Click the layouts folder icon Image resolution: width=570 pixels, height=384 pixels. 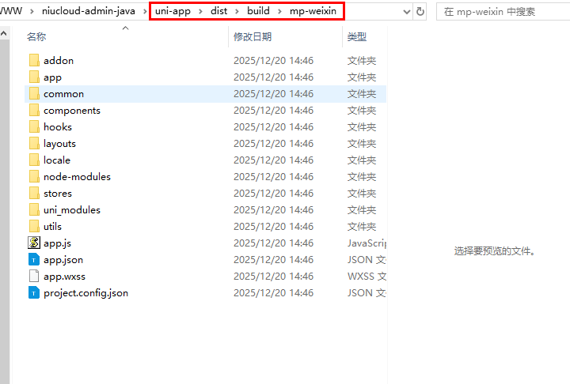pos(34,143)
